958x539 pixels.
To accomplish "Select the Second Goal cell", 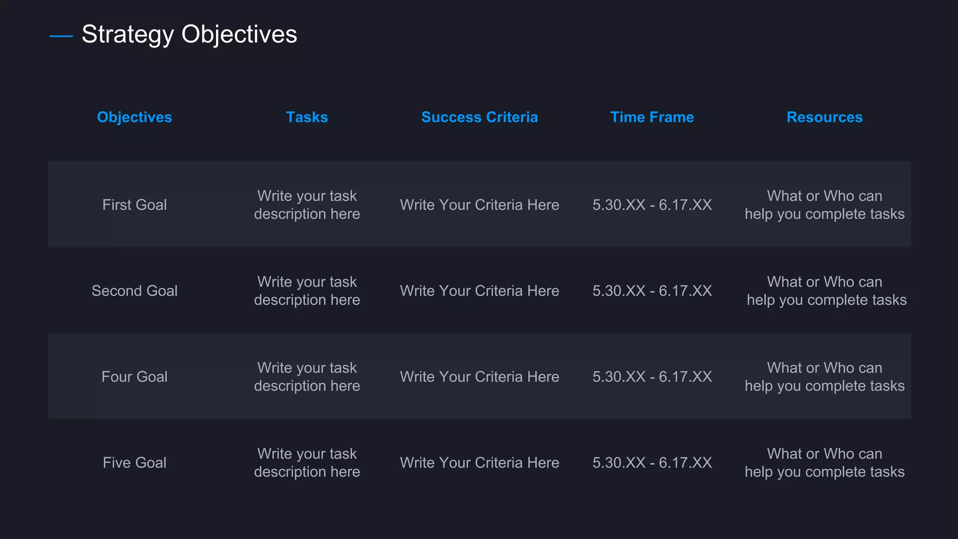I will click(x=134, y=291).
